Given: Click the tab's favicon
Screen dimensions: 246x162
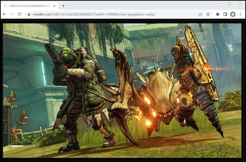Looking at the screenshot, I should [x=6, y=6].
